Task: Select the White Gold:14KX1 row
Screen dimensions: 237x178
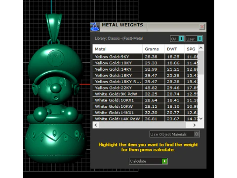Action: [x=145, y=113]
